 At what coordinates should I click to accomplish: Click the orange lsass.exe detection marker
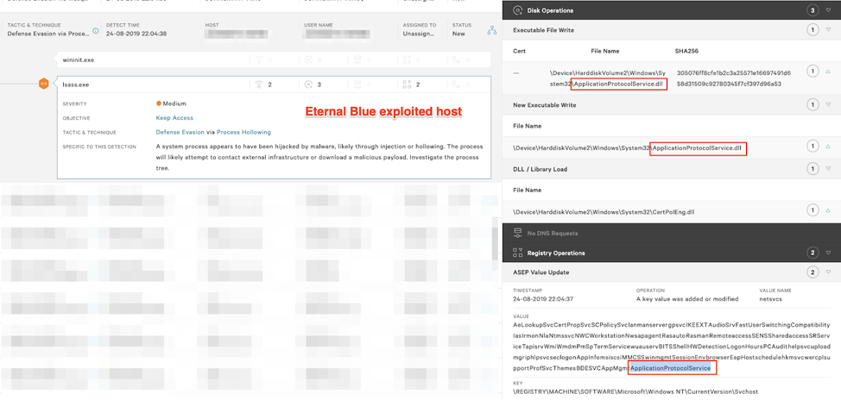[x=43, y=84]
